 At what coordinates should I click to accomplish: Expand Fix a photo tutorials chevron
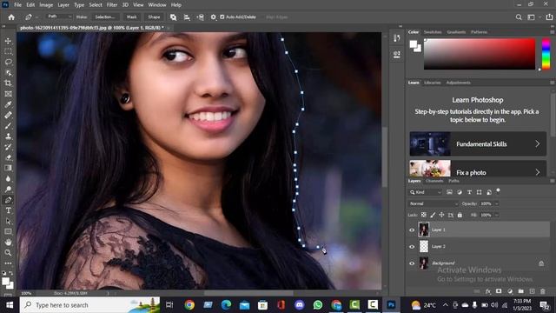coord(538,172)
